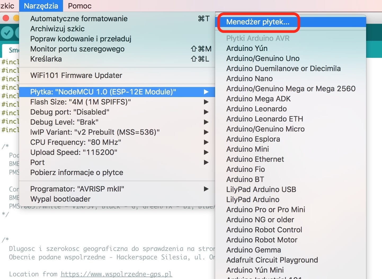Viewport: 382px width, 279px height.
Task: Select Arduino Mega ADK
Action: pos(291,99)
